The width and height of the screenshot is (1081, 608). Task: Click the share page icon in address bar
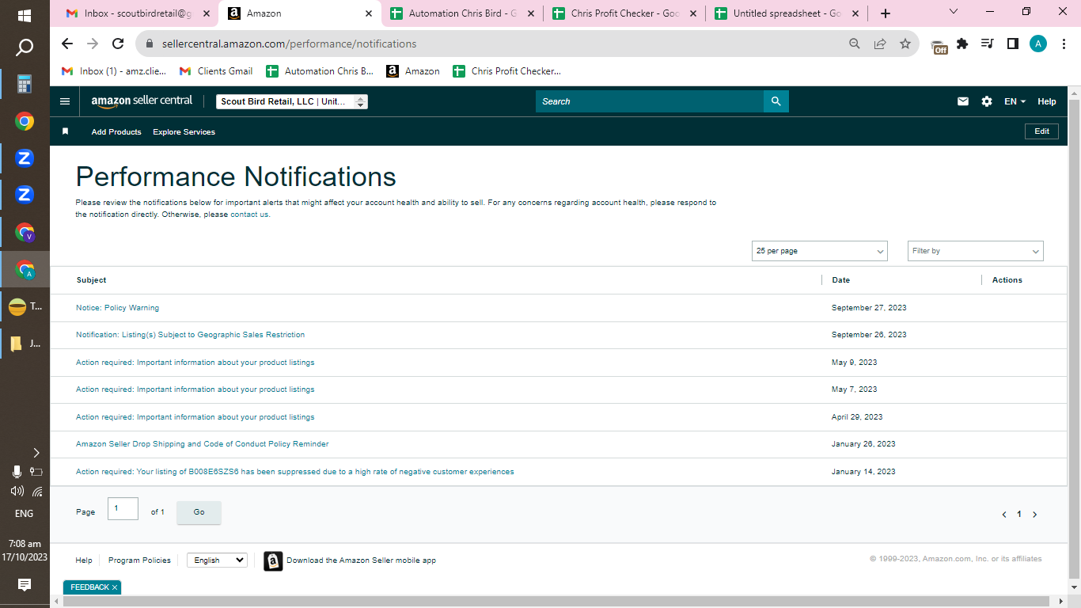(880, 44)
